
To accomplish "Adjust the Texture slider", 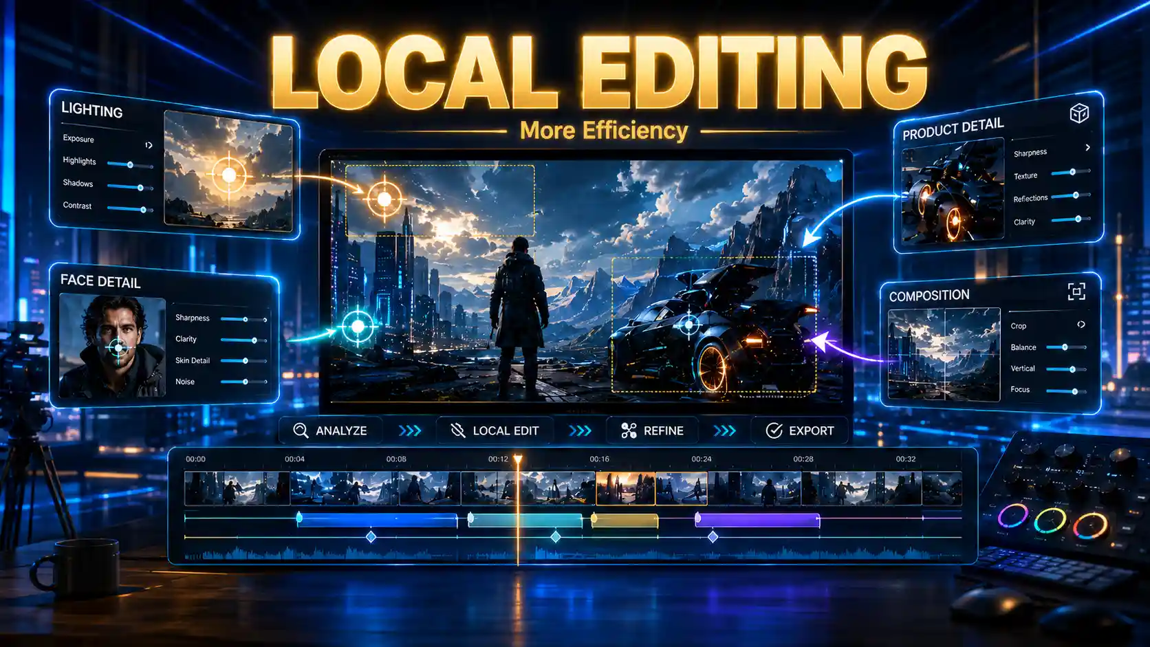I will pos(1072,172).
